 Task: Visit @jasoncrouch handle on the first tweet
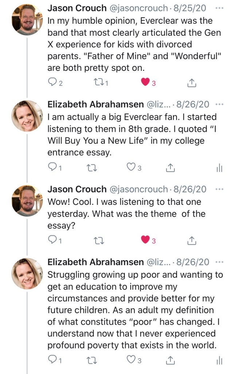coord(136,8)
